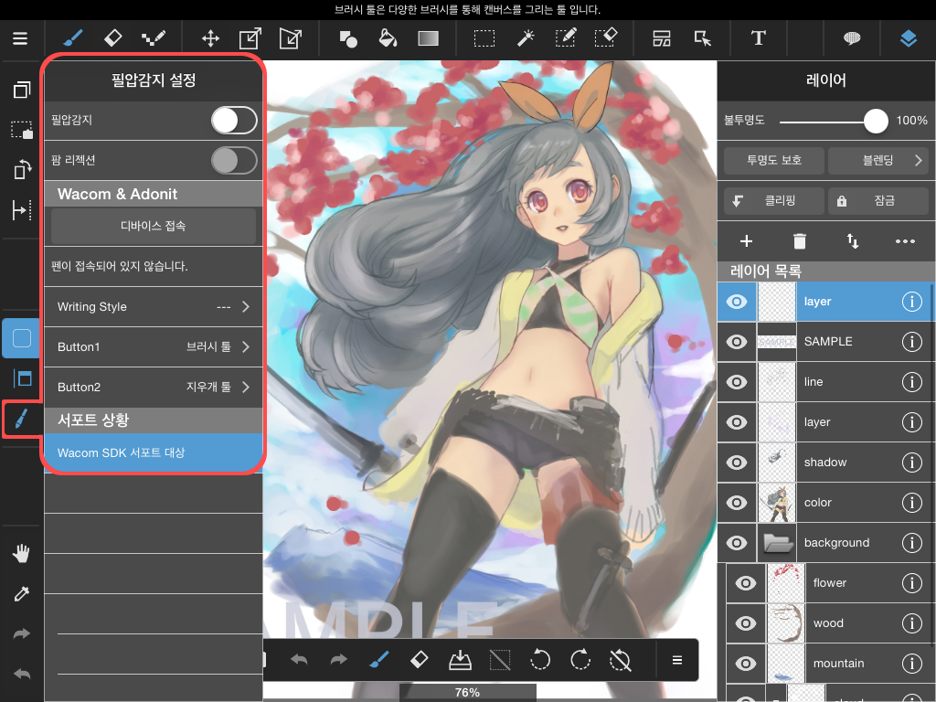Rotate canvas left in bottom bar

tap(539, 660)
